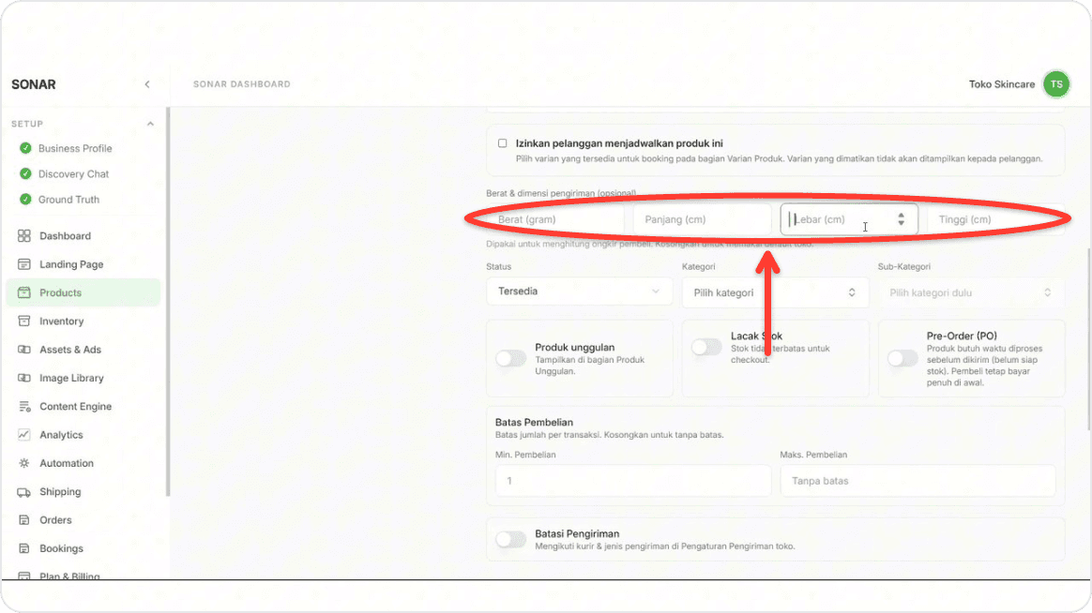Toggle the Produk unggulan switch
The height and width of the screenshot is (613, 1092).
(510, 359)
